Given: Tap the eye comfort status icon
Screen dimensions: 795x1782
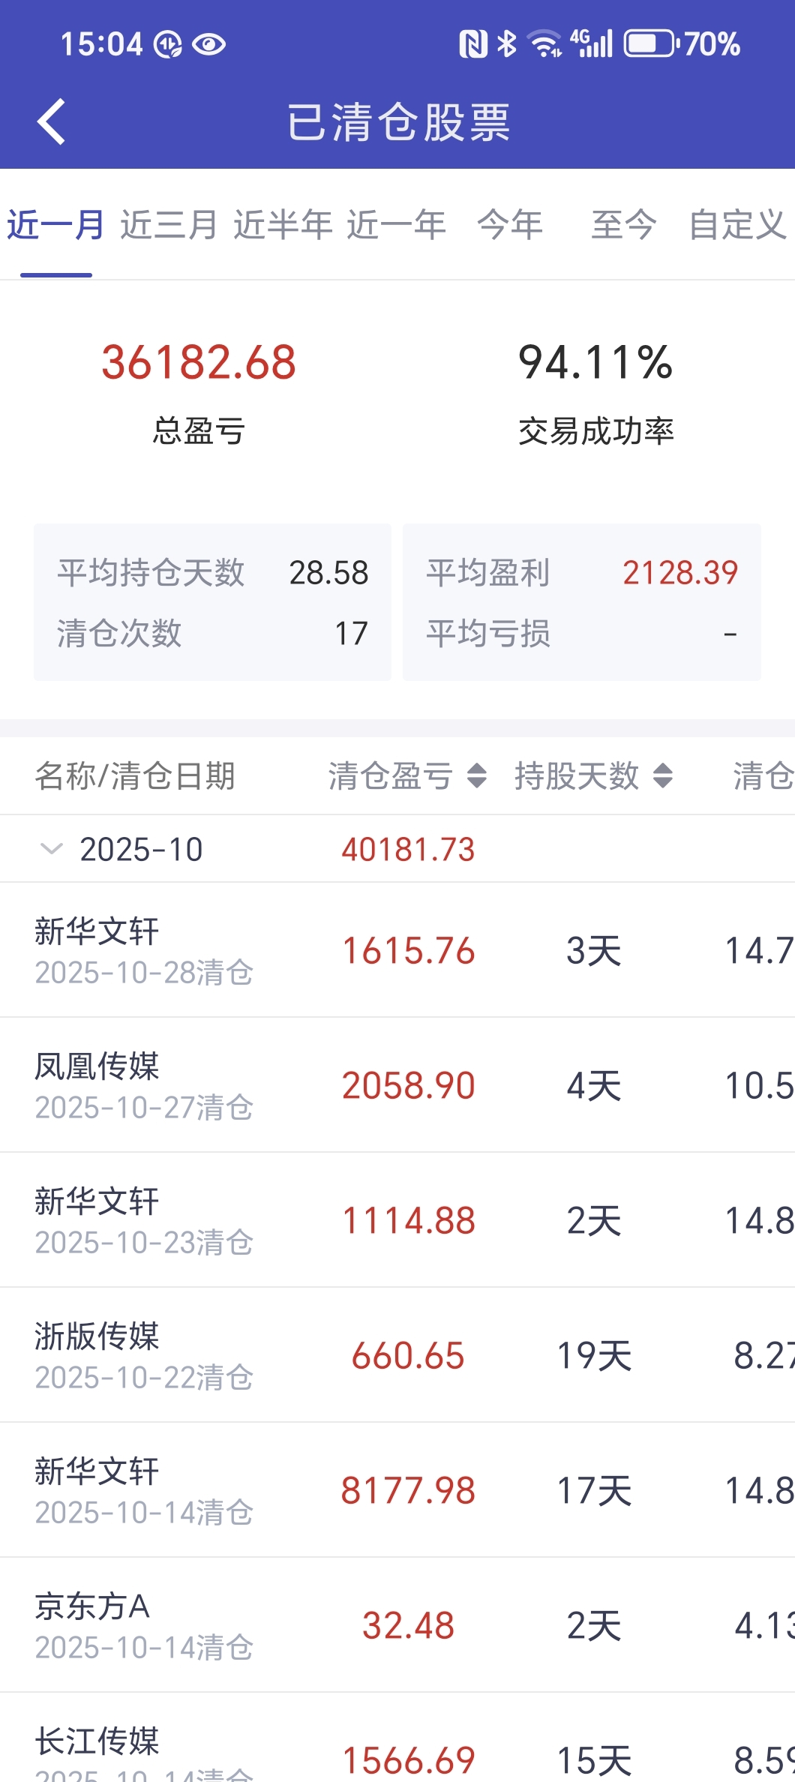Looking at the screenshot, I should 208,45.
